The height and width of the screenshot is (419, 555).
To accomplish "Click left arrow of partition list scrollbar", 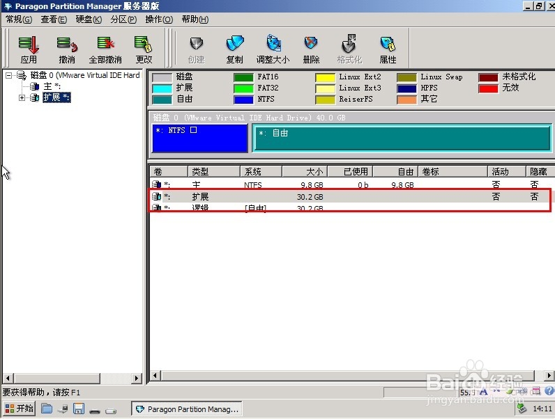I will point(155,376).
